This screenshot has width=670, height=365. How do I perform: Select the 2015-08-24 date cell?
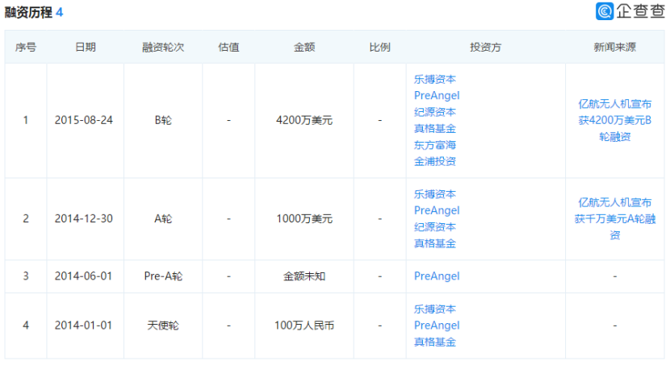(x=85, y=120)
